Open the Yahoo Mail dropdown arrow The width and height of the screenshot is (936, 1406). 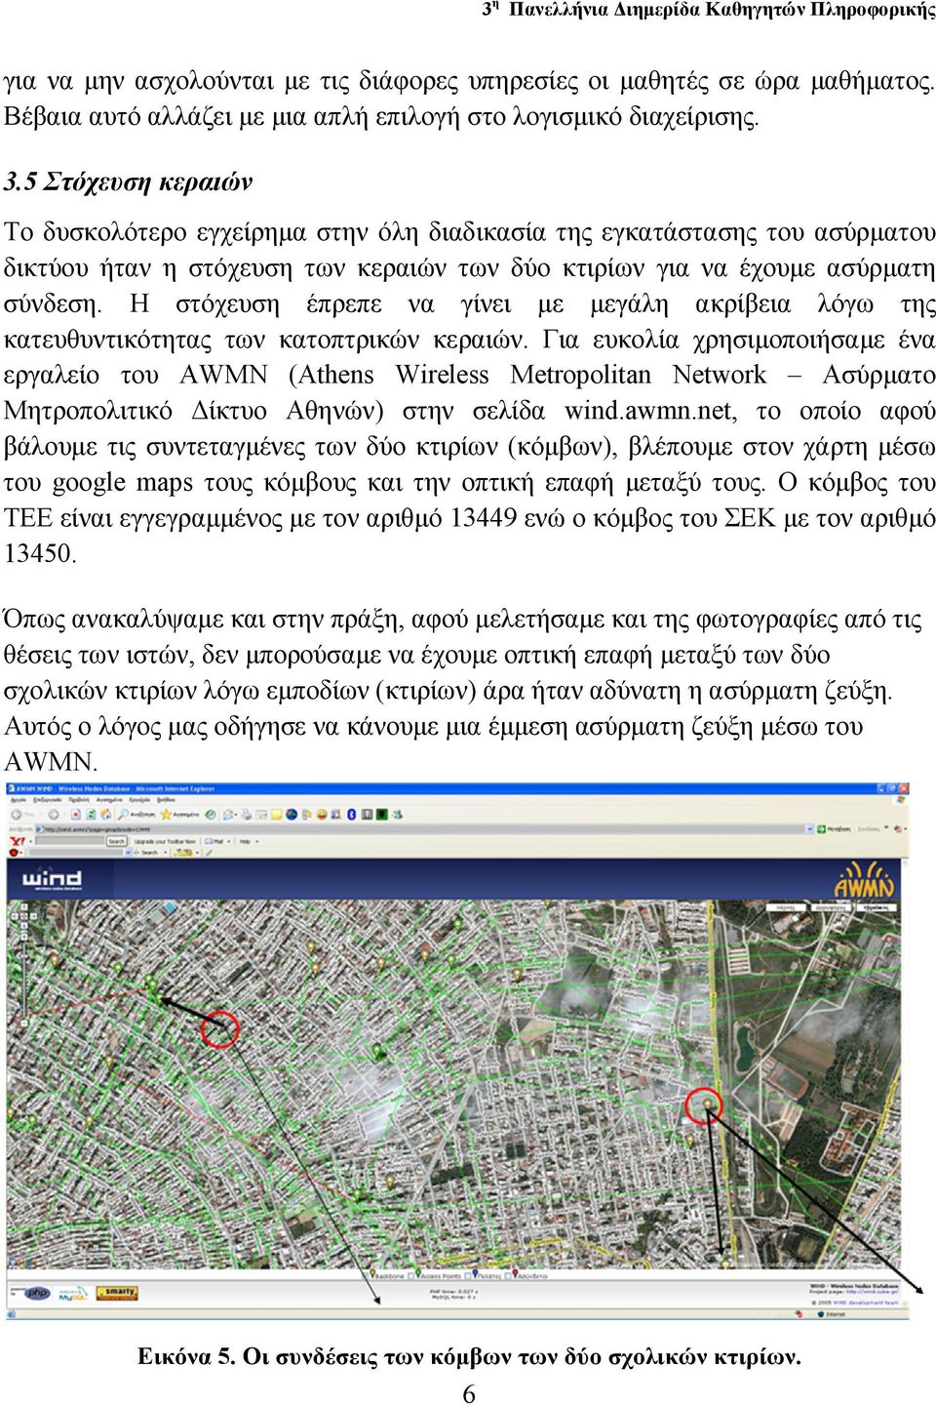228,841
